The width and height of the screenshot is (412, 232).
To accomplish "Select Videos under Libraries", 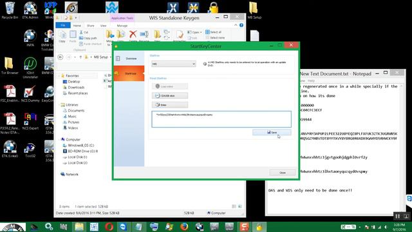I will pos(70,128).
